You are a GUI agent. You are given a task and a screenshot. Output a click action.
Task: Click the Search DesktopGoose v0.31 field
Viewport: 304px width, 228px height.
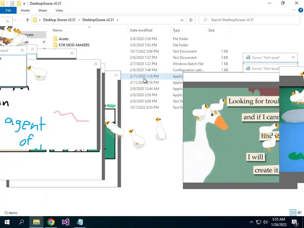[x=249, y=20]
